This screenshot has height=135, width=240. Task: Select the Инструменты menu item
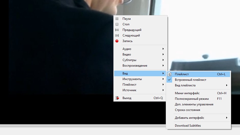(x=132, y=79)
